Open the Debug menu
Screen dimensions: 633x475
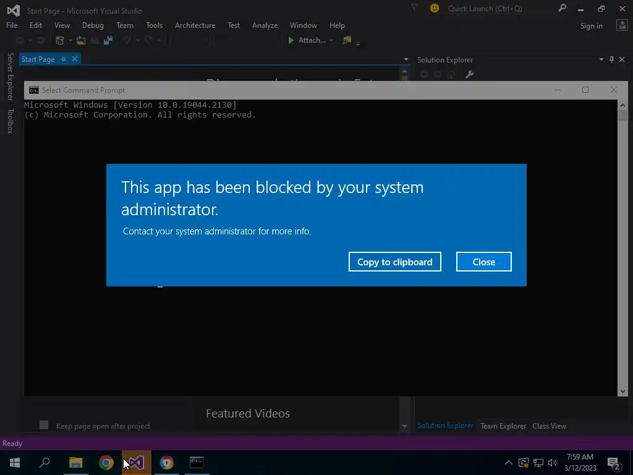pyautogui.click(x=93, y=25)
